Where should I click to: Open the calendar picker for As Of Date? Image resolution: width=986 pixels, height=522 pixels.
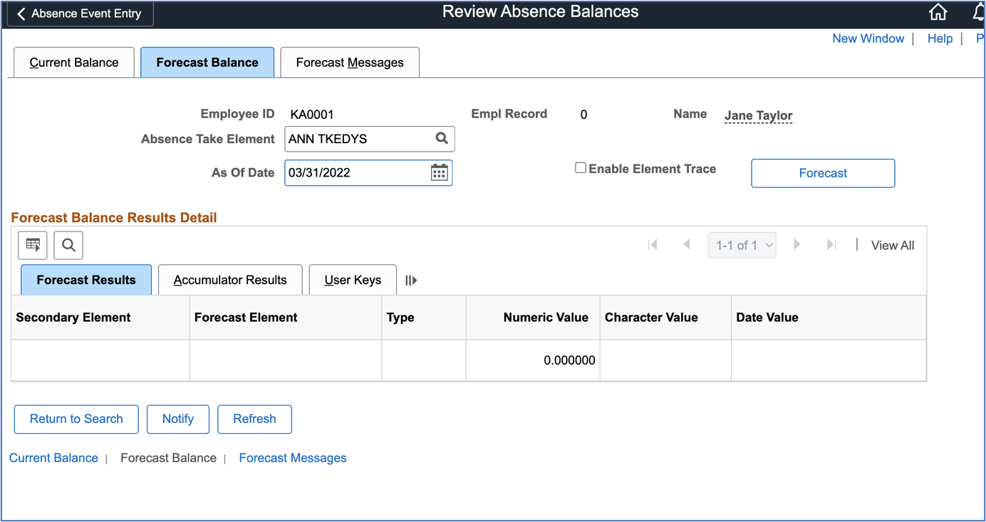[439, 172]
